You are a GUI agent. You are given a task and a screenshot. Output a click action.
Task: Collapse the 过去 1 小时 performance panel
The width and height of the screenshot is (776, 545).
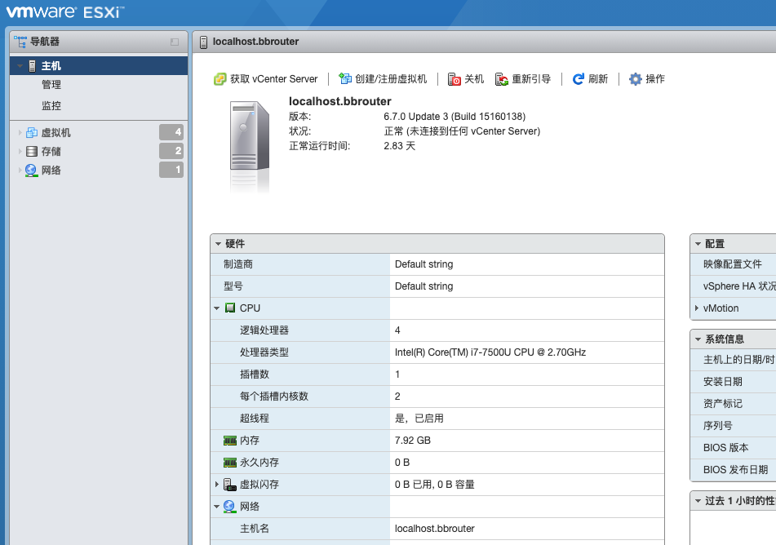(698, 501)
